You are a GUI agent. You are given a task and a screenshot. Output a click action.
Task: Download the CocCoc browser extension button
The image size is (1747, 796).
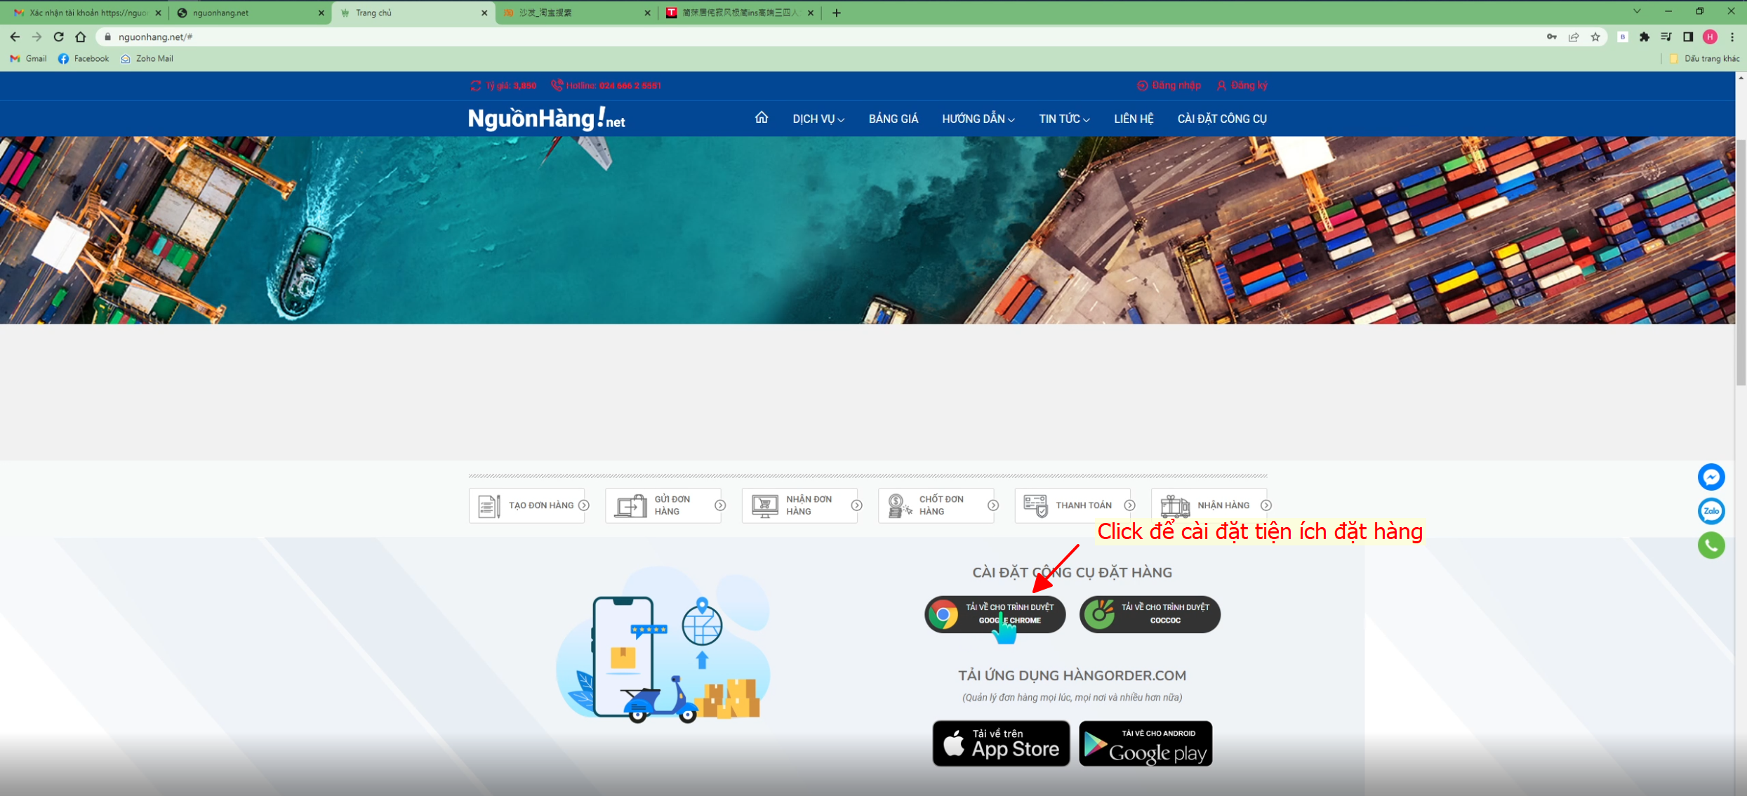click(x=1150, y=614)
